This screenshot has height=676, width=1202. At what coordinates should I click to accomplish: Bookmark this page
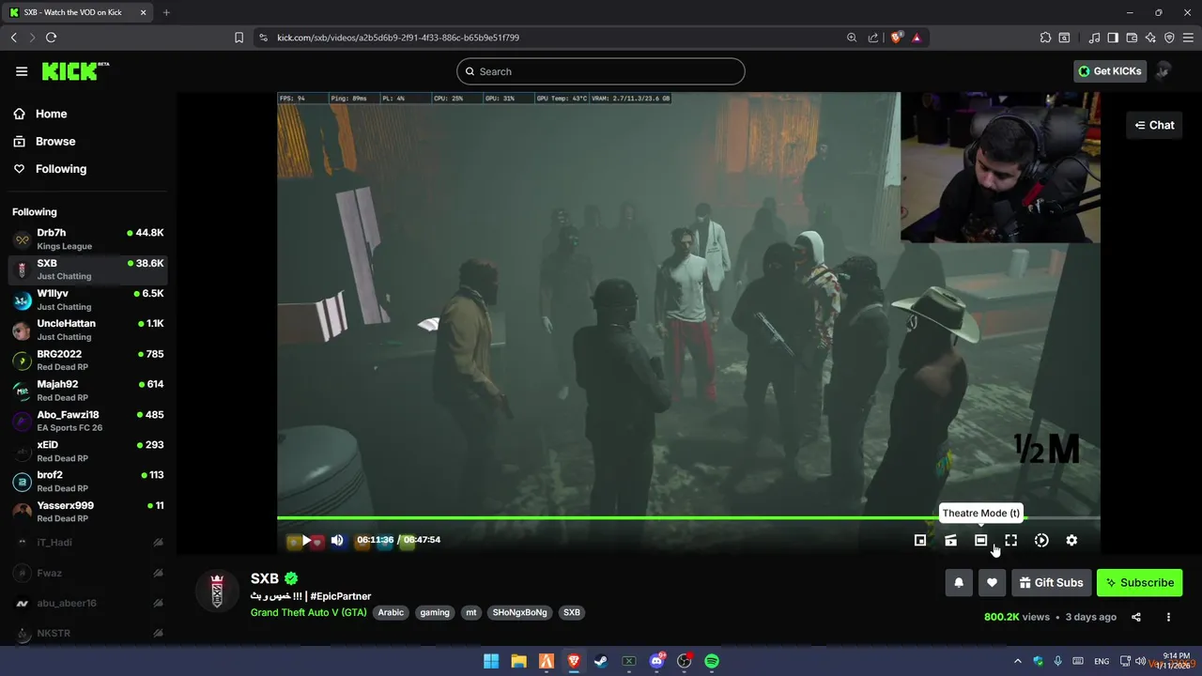[239, 38]
